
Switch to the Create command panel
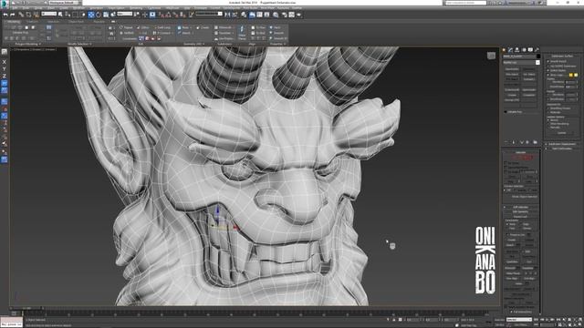click(504, 49)
